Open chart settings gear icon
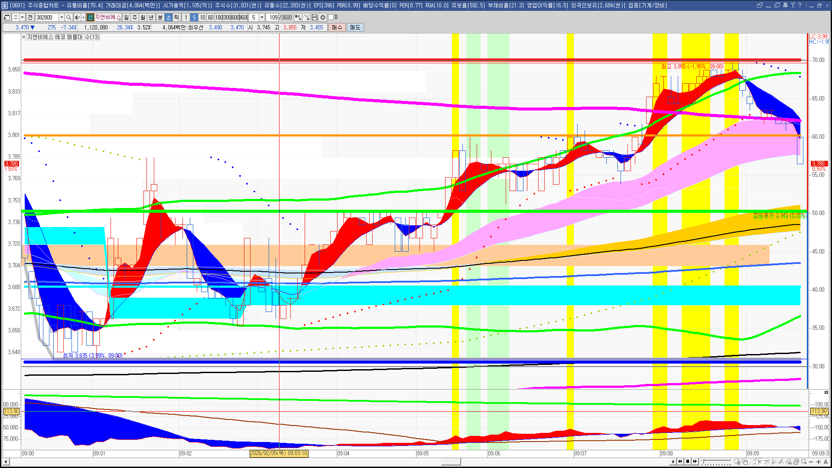The width and height of the screenshot is (832, 468). tap(323, 17)
